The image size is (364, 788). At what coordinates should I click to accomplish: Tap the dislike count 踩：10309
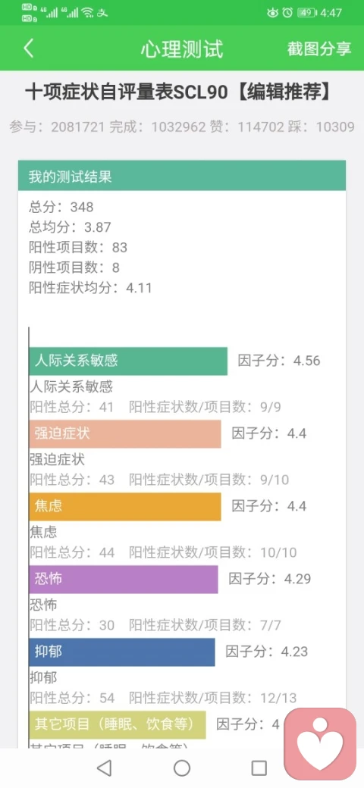click(328, 127)
